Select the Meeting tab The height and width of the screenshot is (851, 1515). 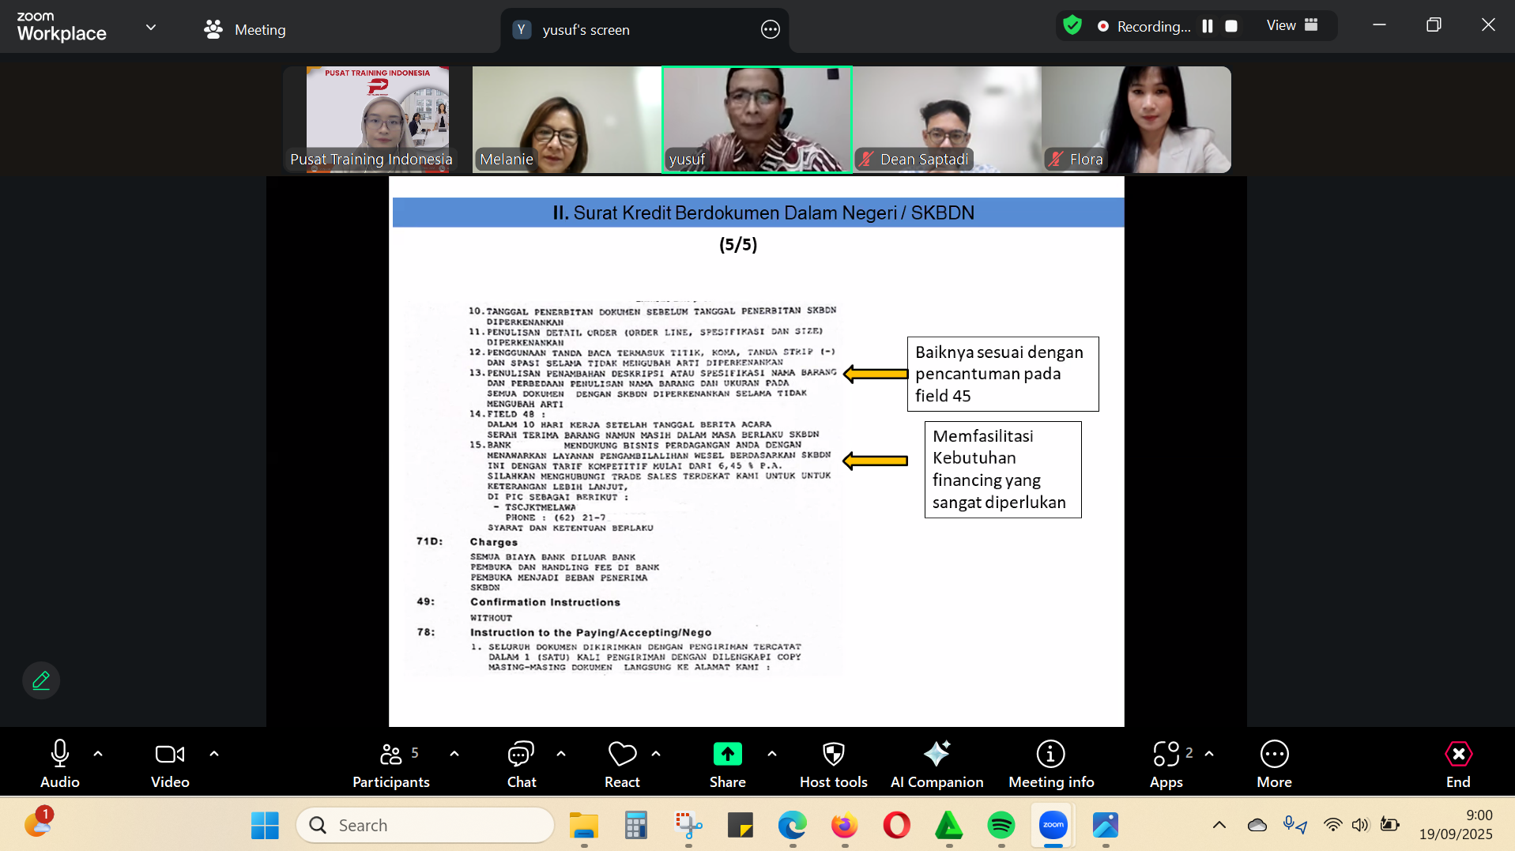click(245, 30)
